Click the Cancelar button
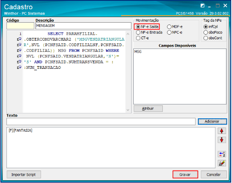The image size is (232, 183). [214, 175]
